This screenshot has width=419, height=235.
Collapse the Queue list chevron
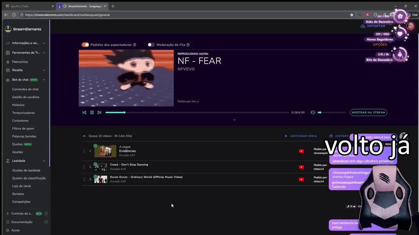tap(84, 136)
